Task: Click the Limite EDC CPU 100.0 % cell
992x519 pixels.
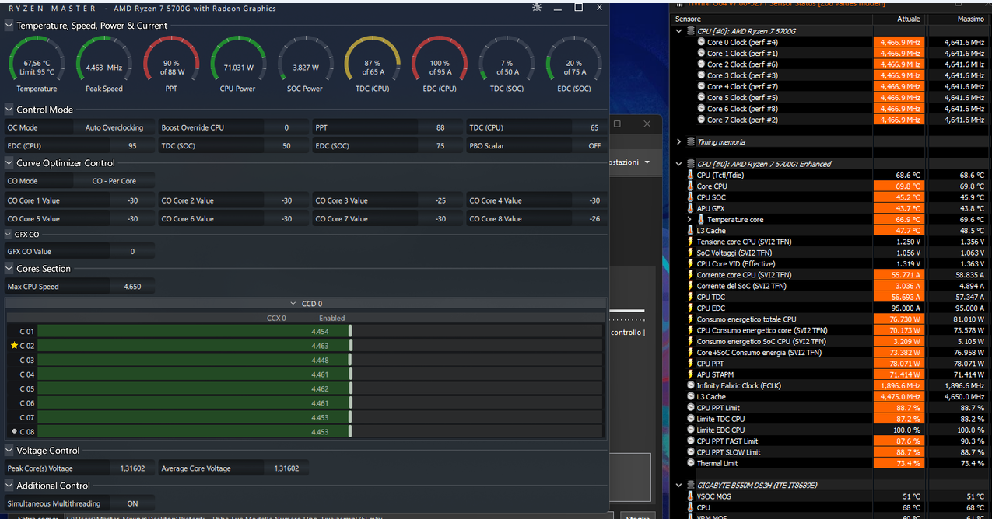Action: coord(899,430)
